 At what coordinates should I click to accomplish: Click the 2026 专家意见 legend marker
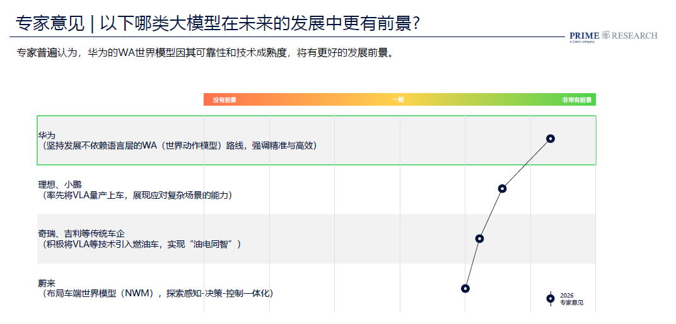(x=550, y=299)
